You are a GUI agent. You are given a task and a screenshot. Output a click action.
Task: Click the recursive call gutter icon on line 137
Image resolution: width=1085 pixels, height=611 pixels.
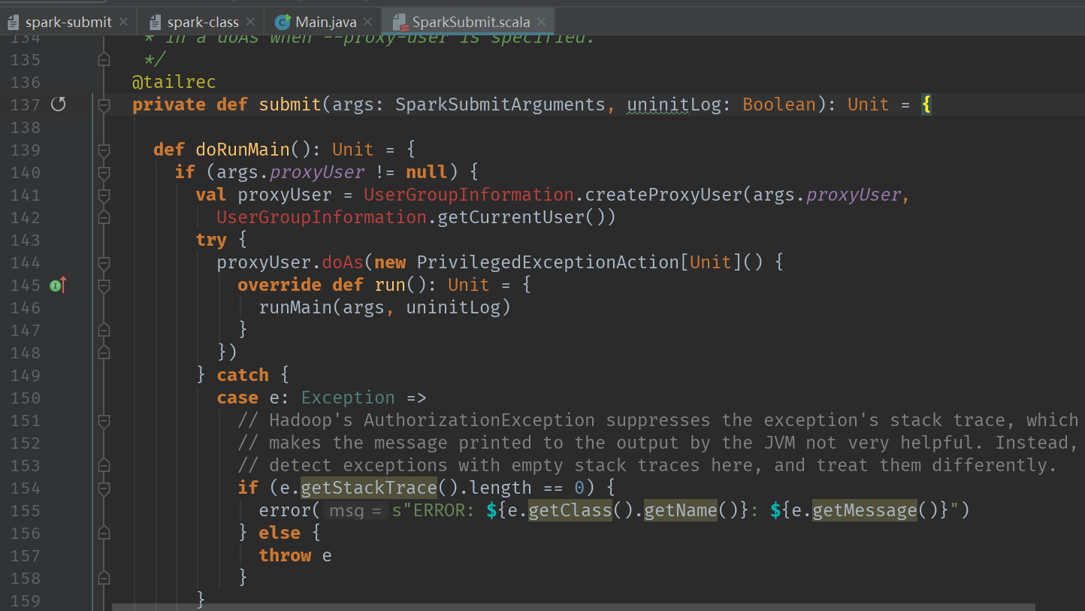pyautogui.click(x=58, y=104)
